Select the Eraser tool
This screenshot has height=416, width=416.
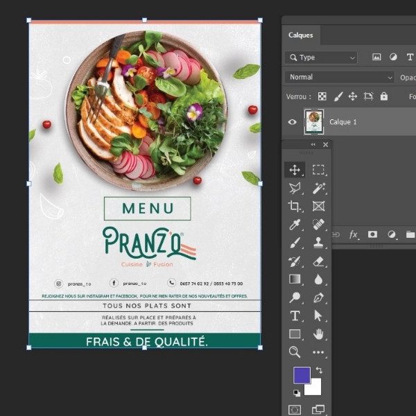pyautogui.click(x=318, y=261)
